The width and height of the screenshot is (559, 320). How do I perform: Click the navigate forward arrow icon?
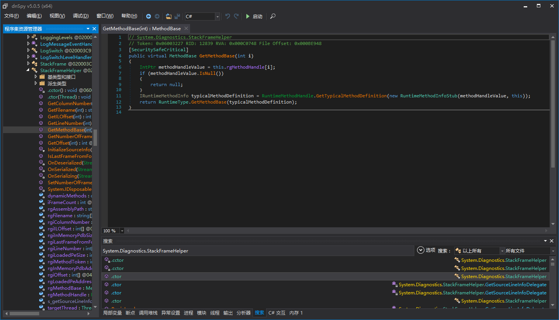[157, 16]
